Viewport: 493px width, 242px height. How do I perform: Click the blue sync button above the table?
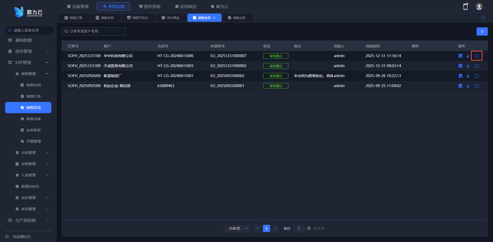(482, 31)
